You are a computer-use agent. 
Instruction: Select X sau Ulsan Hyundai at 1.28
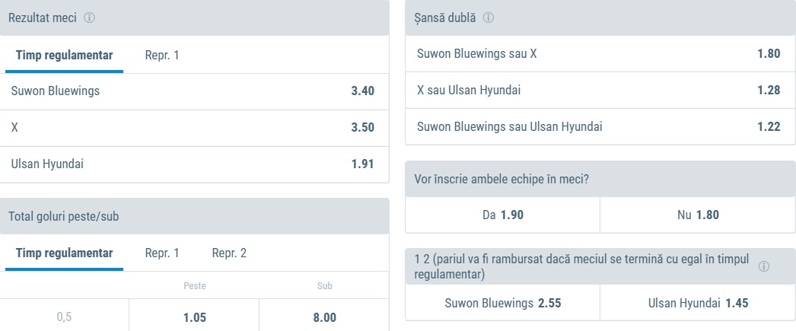coord(599,91)
